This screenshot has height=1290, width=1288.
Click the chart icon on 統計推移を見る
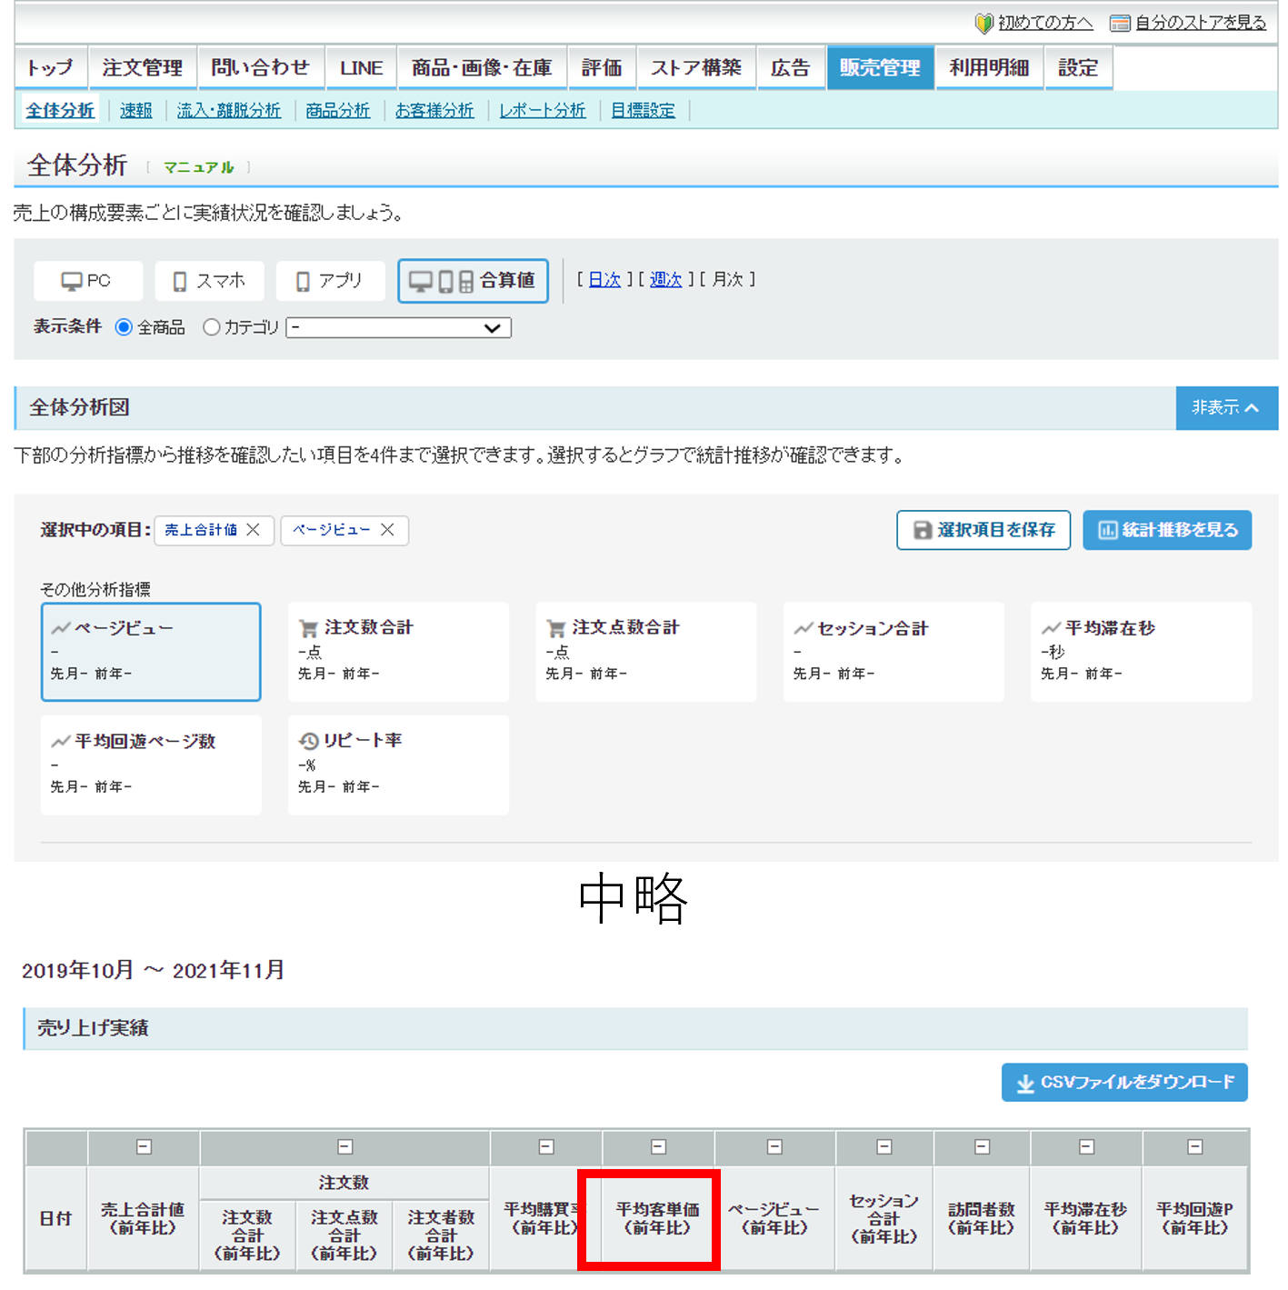coord(1107,530)
